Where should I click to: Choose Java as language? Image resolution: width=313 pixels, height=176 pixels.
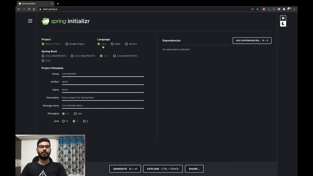click(x=102, y=44)
